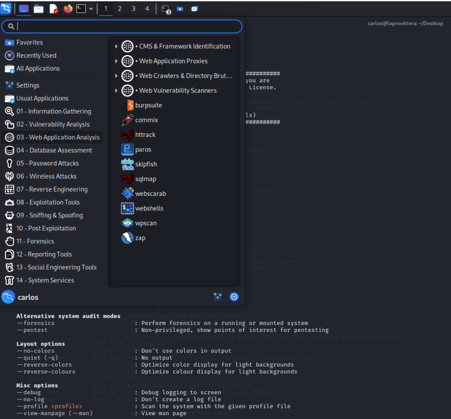Select 01 - Information Gathering category
This screenshot has height=419, width=451.
(53, 111)
